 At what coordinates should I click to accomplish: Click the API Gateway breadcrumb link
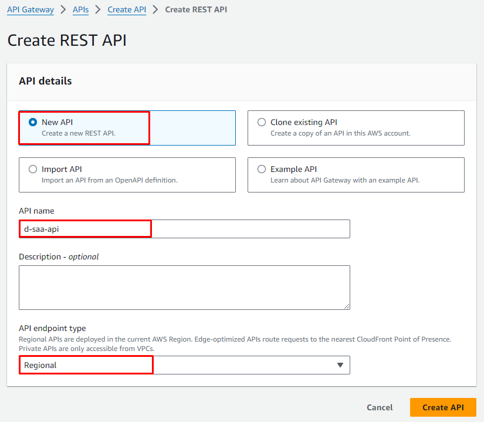(x=31, y=9)
